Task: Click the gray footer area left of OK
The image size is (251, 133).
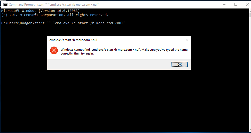Action: click(x=109, y=64)
